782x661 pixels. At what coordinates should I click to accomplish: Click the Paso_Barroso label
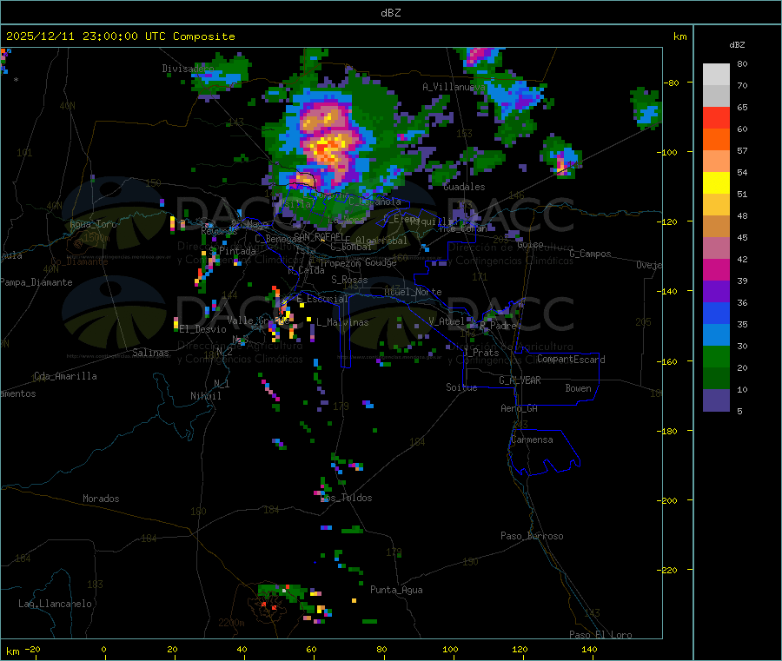click(x=532, y=537)
